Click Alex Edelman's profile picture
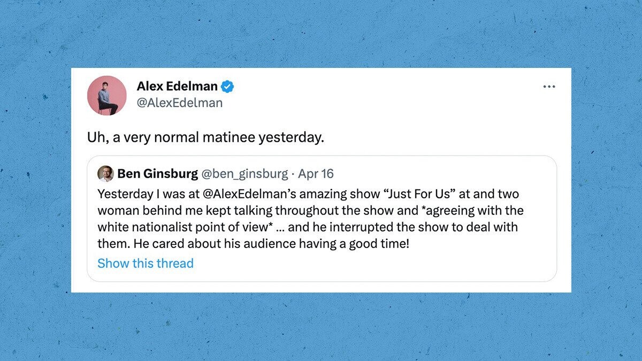Screen dimensions: 642x361 click(x=107, y=95)
